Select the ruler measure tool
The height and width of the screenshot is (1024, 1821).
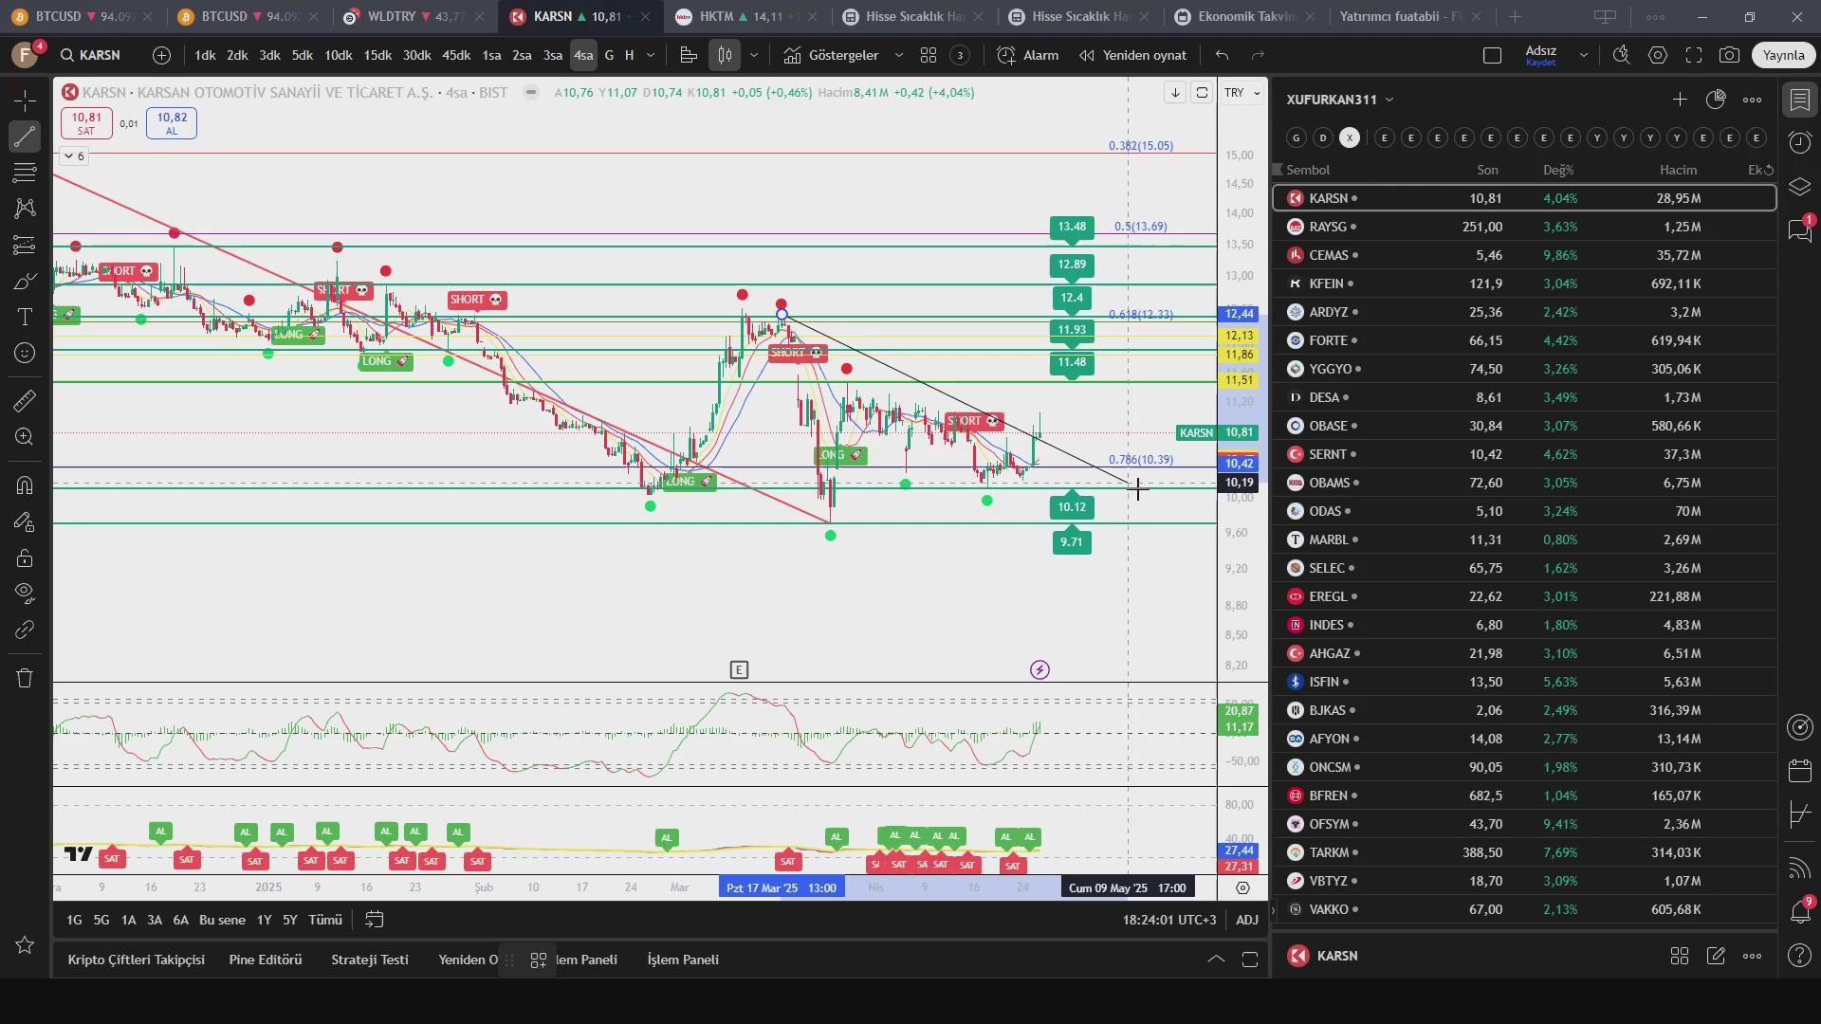point(25,401)
